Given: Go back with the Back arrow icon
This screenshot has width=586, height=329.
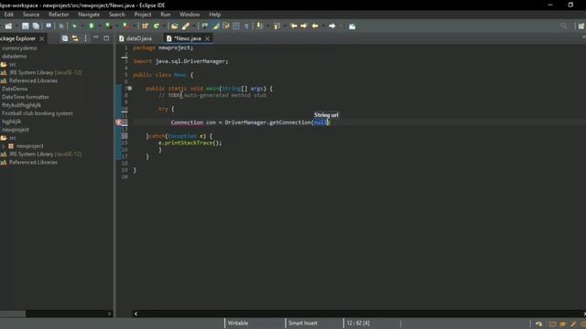Looking at the screenshot, I should point(315,26).
